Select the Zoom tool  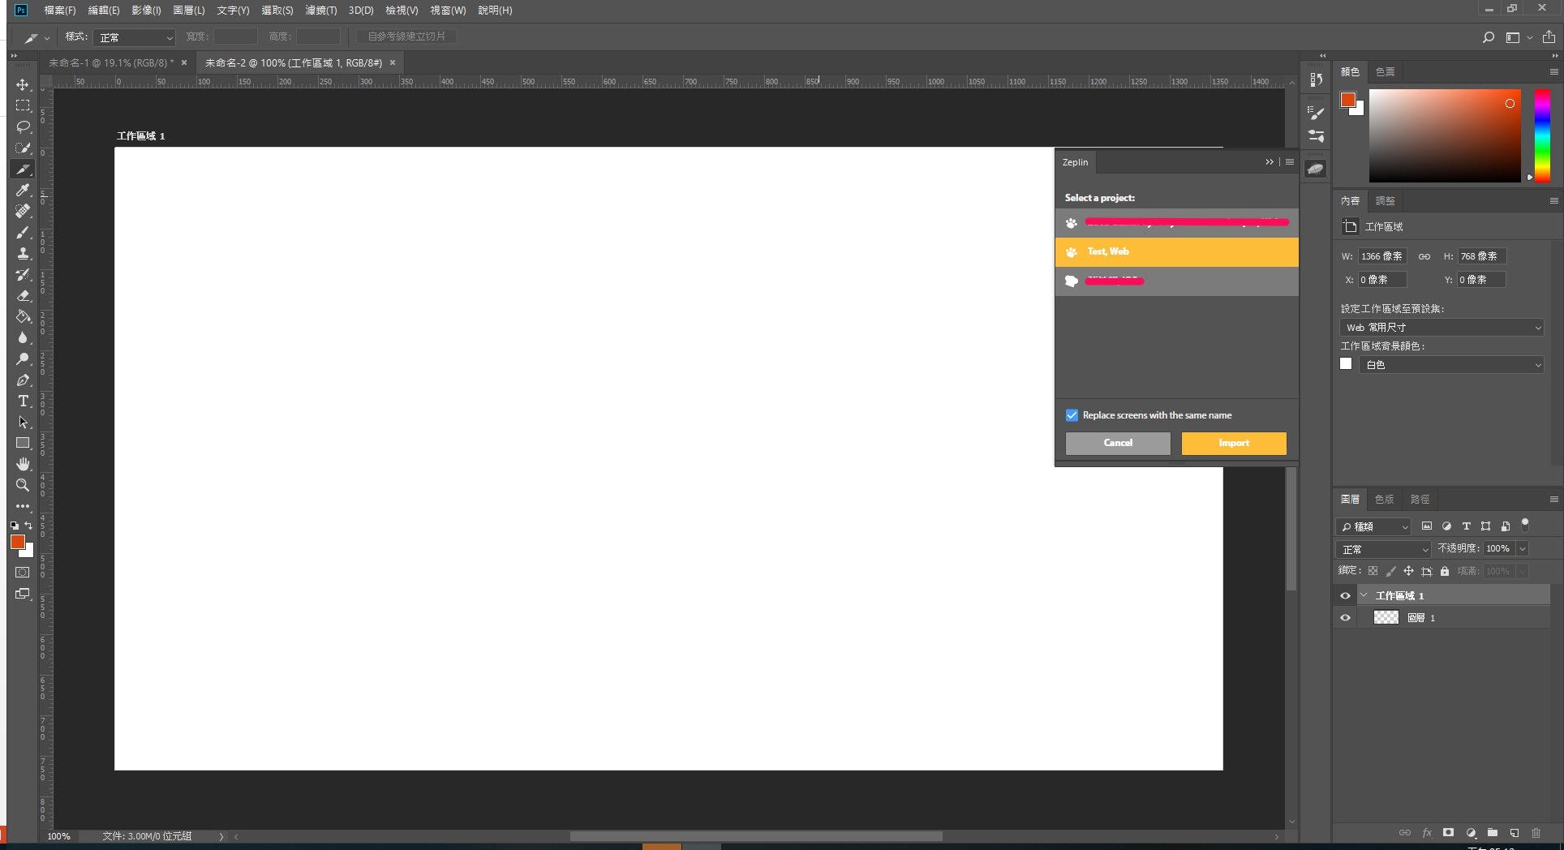click(x=23, y=486)
